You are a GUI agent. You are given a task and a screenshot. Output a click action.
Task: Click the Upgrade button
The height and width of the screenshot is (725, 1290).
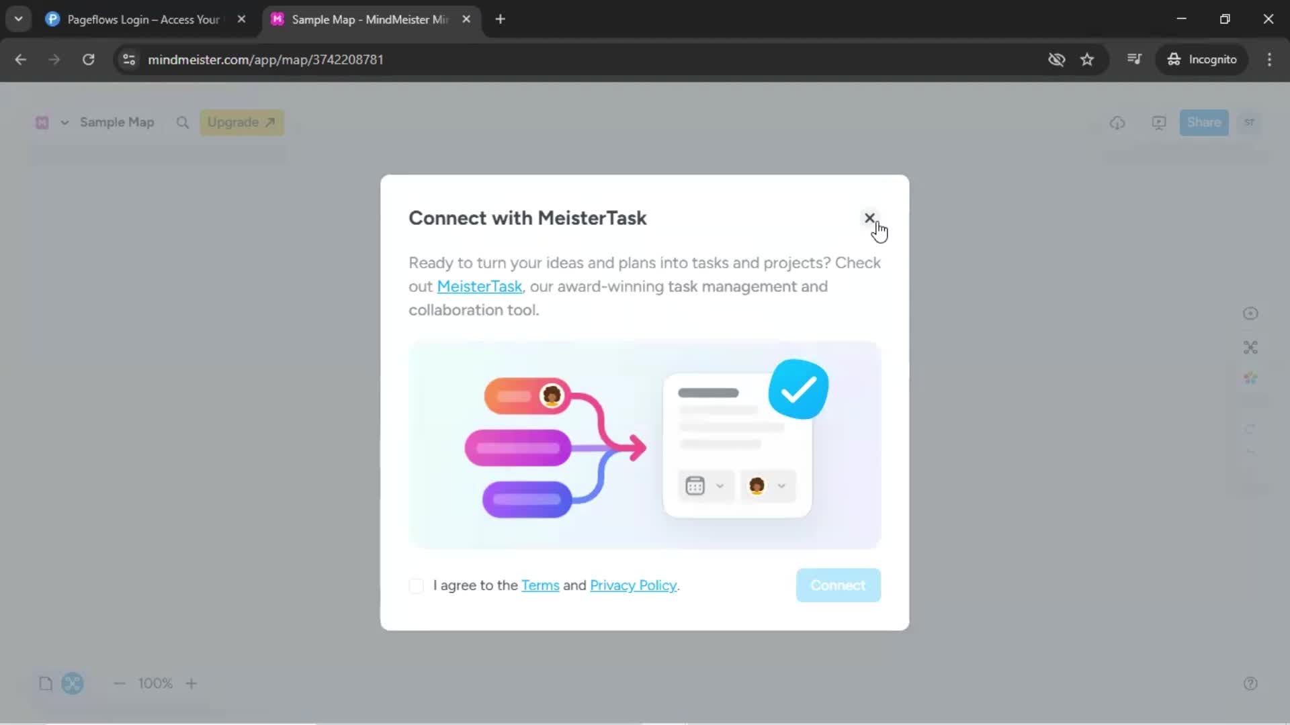pyautogui.click(x=241, y=122)
